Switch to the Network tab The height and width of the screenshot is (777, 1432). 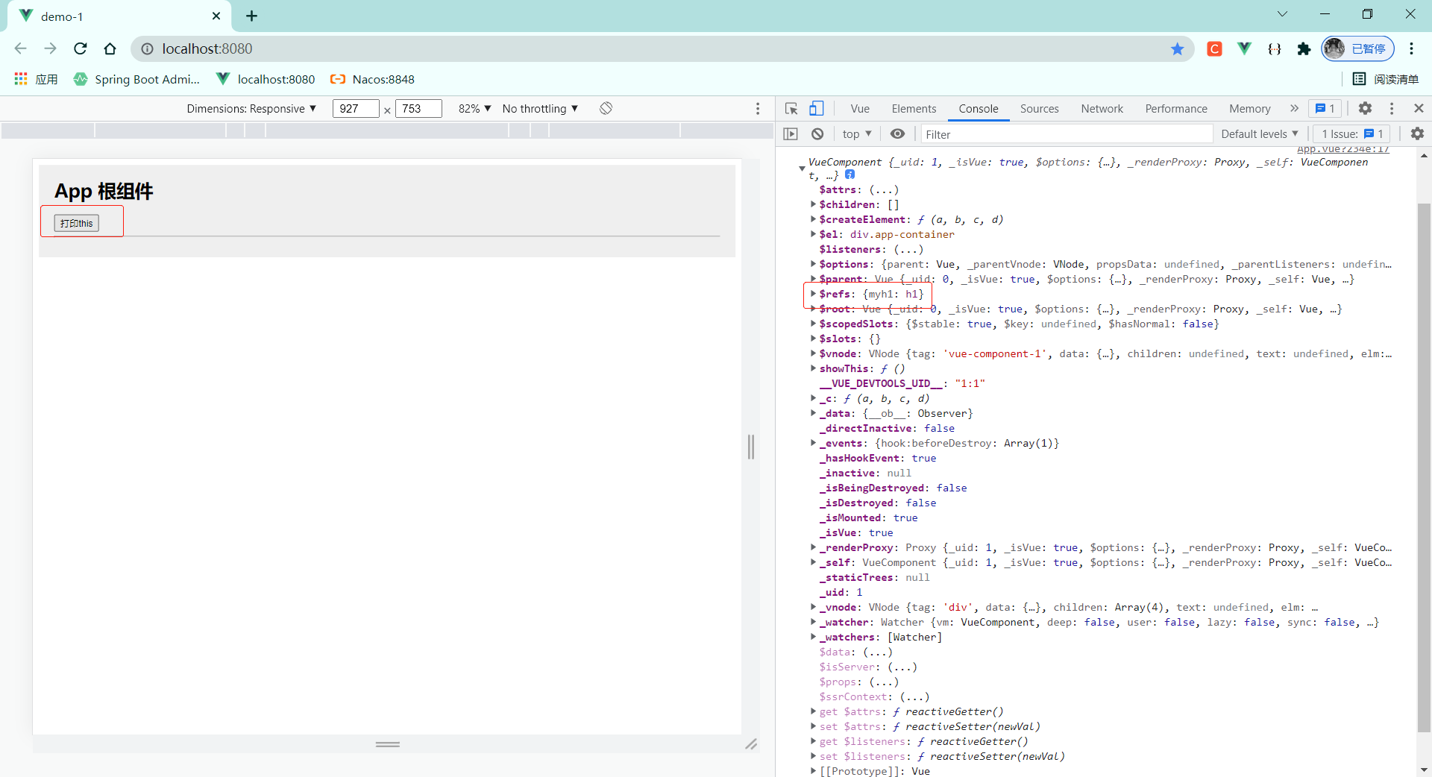tap(1102, 109)
